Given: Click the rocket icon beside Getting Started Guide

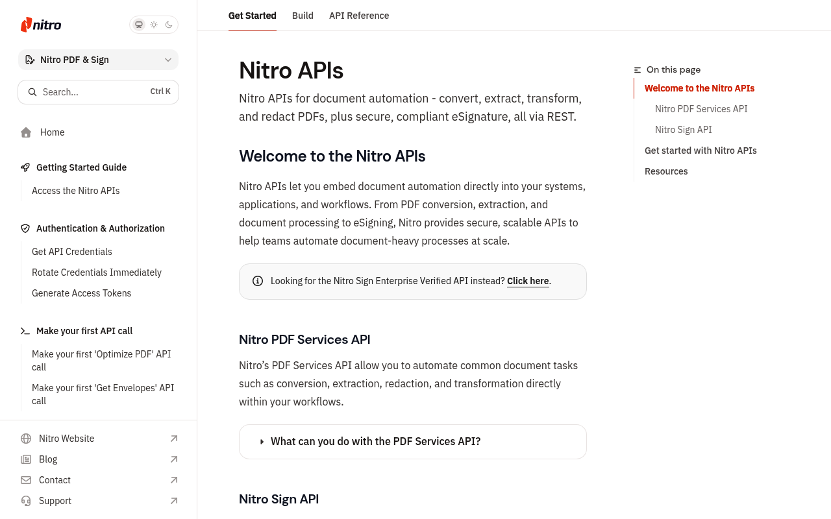Looking at the screenshot, I should (25, 167).
